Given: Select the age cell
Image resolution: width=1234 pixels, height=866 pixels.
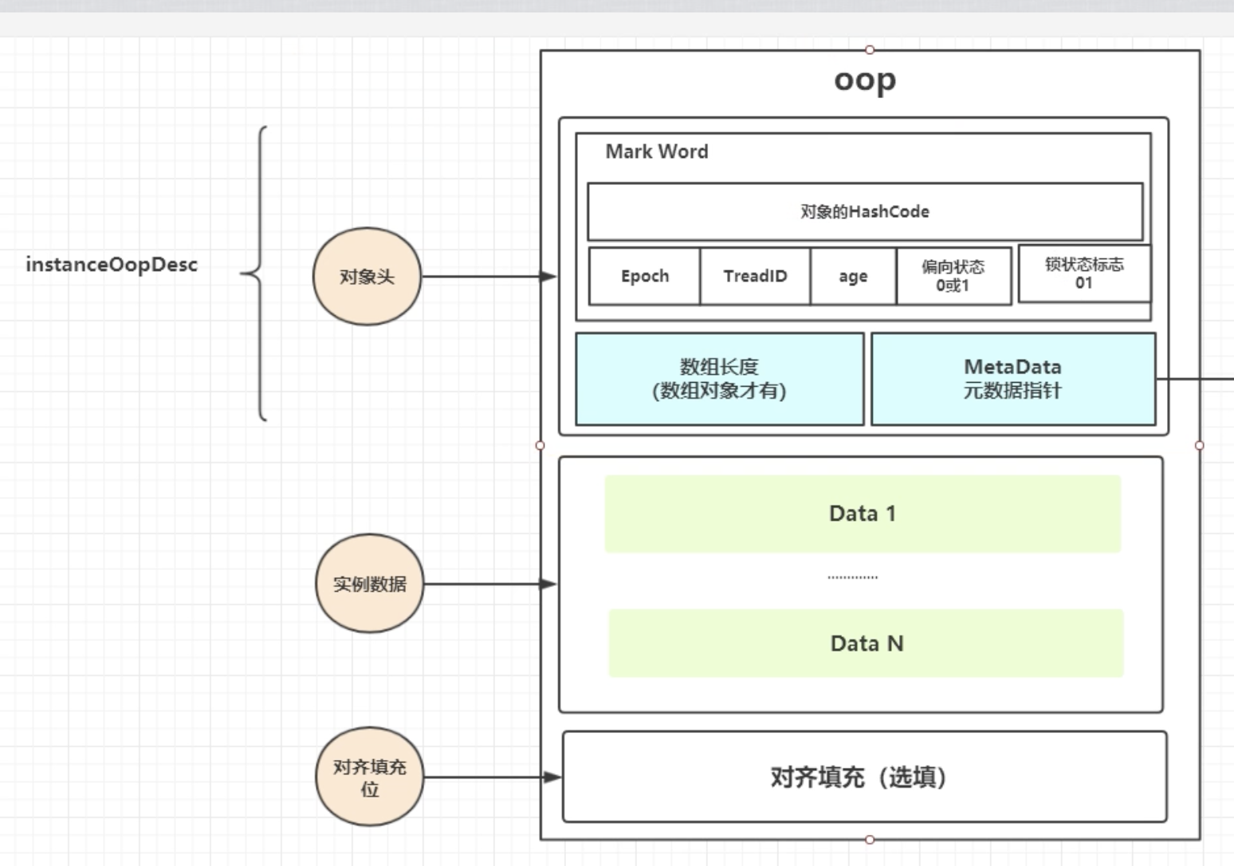Looking at the screenshot, I should click(853, 276).
